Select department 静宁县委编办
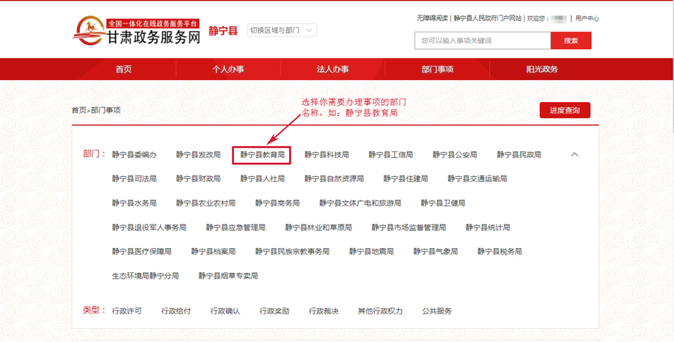The width and height of the screenshot is (674, 342). click(x=134, y=154)
